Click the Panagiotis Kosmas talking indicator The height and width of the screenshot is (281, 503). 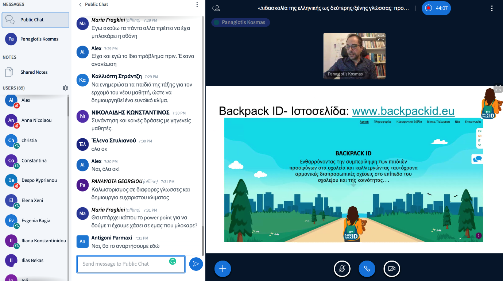click(241, 23)
